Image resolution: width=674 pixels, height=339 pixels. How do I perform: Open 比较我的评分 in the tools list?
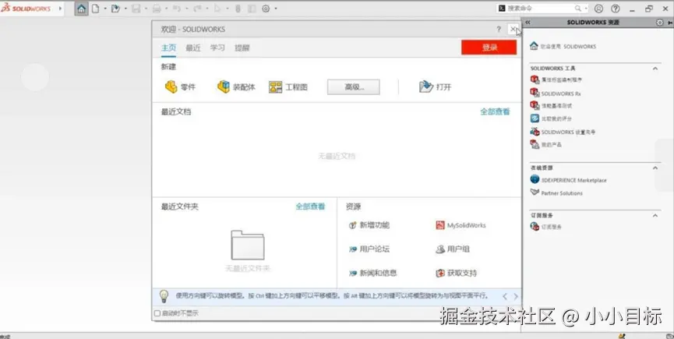(x=551, y=118)
